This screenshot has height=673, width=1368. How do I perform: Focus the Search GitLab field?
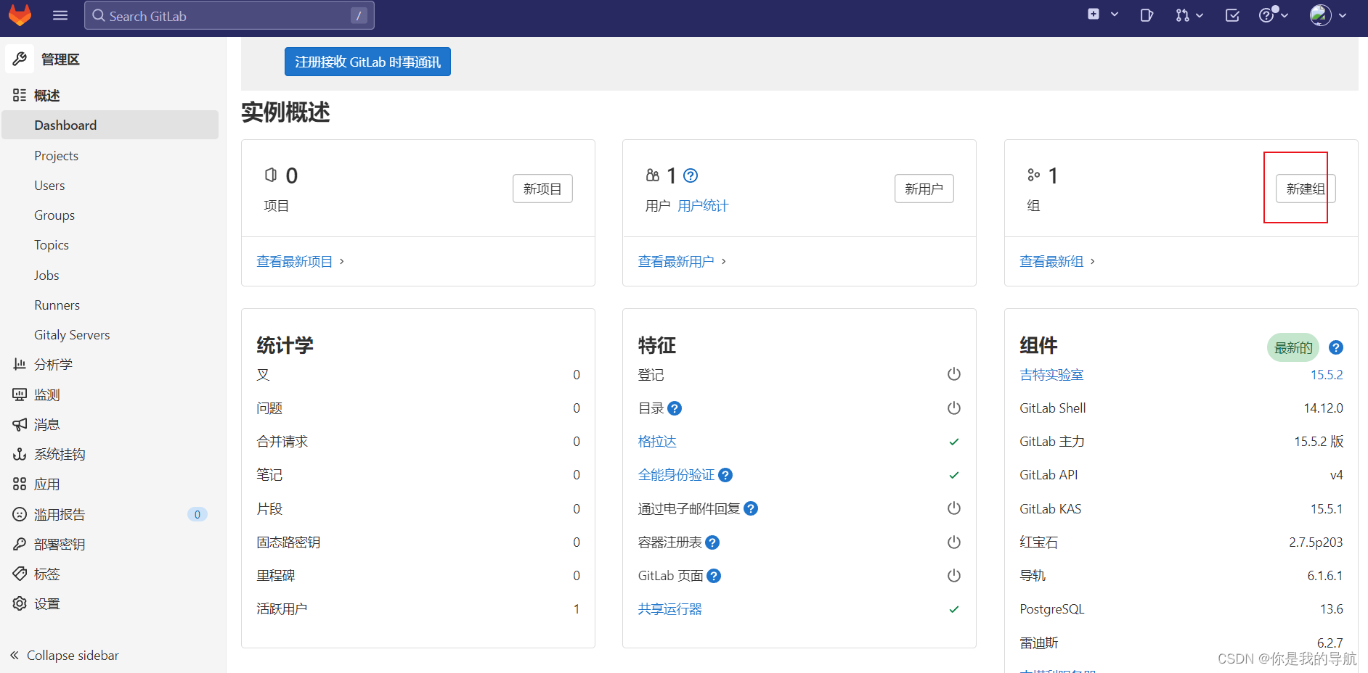pos(229,15)
